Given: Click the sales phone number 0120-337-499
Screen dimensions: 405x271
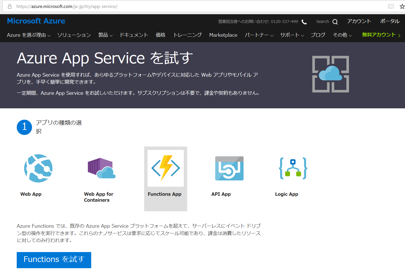Looking at the screenshot, I should [x=284, y=21].
